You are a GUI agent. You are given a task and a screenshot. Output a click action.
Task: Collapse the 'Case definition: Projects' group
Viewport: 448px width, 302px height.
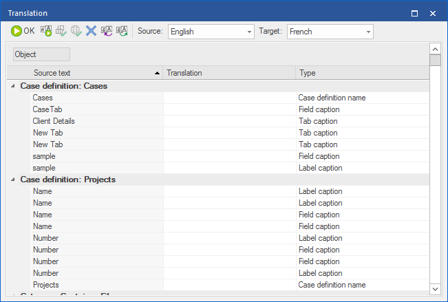(x=13, y=180)
